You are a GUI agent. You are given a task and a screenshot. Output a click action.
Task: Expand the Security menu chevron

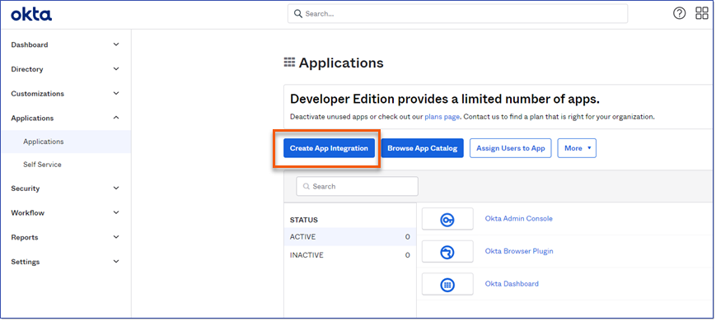click(x=116, y=188)
